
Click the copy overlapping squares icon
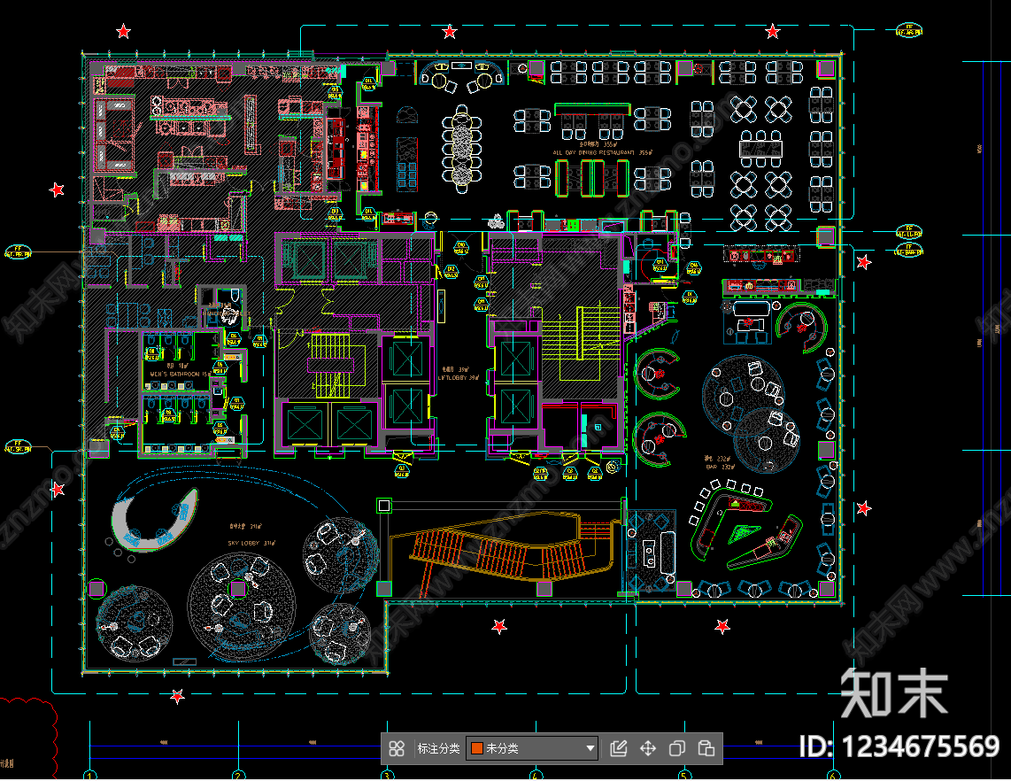[677, 748]
